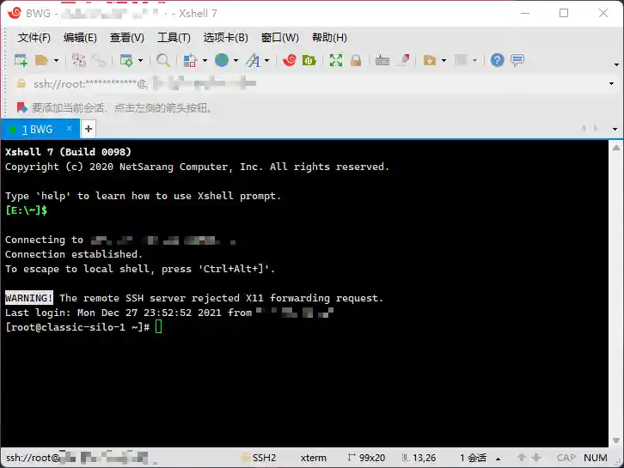The image size is (624, 468).
Task: Open the 文件(F) menu
Action: click(34, 38)
